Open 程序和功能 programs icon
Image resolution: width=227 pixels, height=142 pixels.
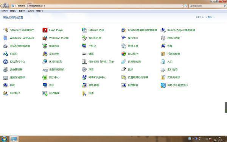163,38
